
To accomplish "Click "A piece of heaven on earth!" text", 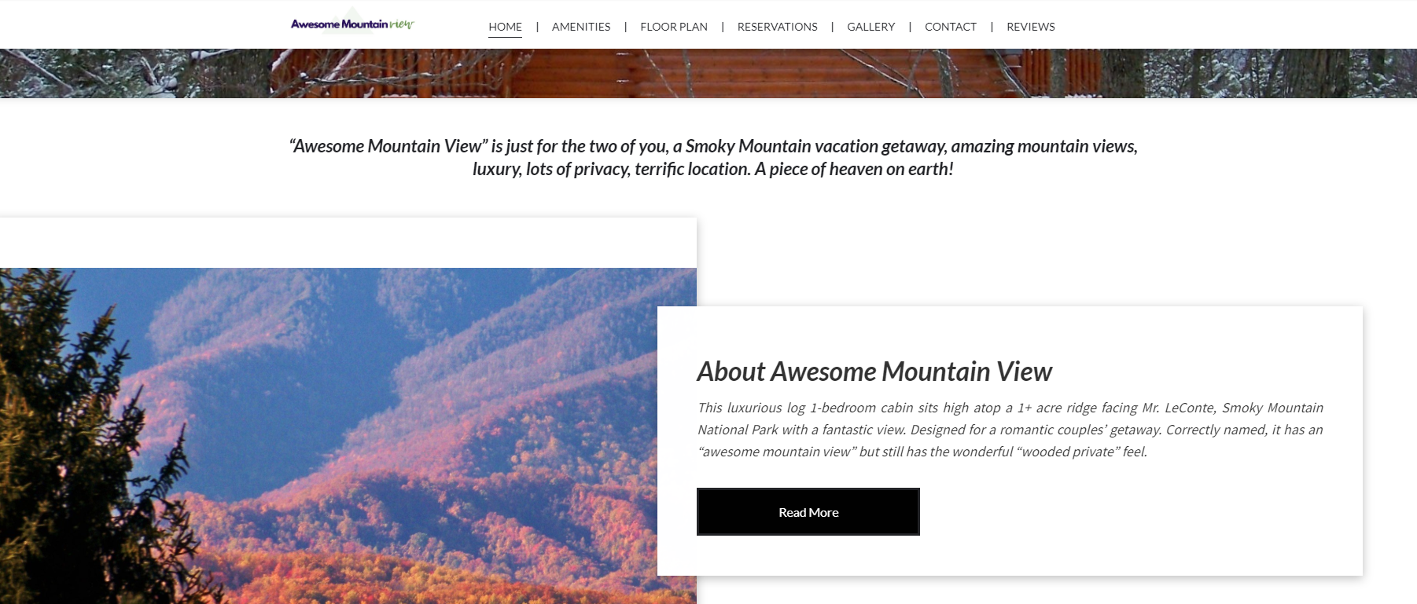I will click(x=854, y=169).
